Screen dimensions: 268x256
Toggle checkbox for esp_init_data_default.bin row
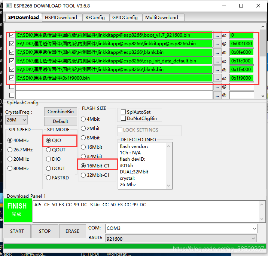pos(12,61)
